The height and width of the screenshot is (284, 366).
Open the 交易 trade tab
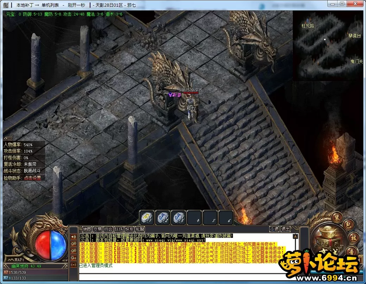click(x=97, y=229)
